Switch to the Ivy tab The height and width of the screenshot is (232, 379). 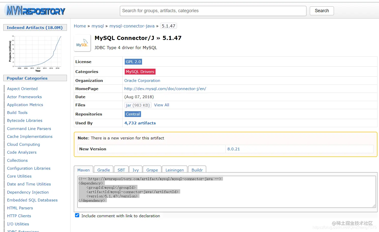(x=136, y=170)
